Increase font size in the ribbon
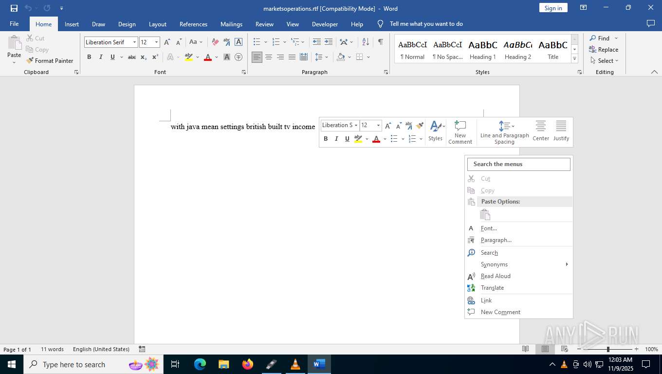Screen dimensions: 662x374 [167, 42]
